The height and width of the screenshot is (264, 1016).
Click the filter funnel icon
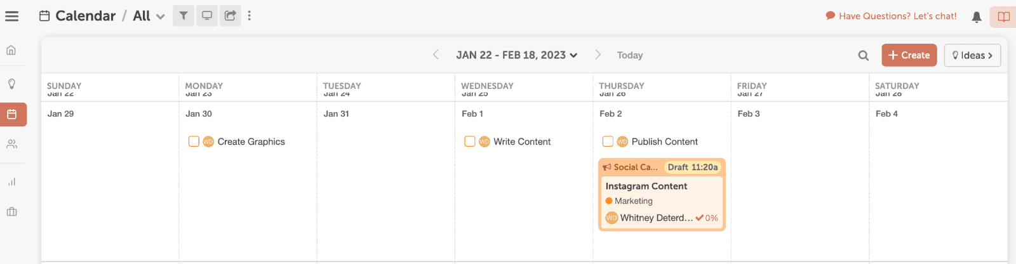184,16
